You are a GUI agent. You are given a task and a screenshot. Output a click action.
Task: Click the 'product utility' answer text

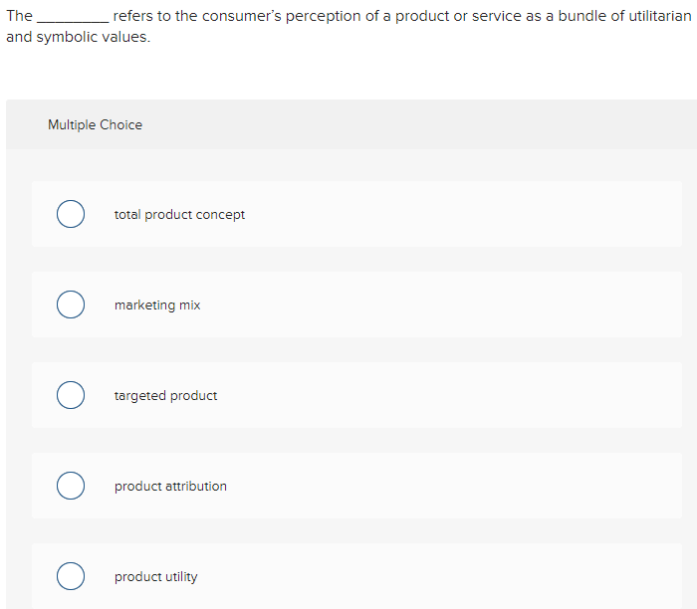tap(155, 577)
